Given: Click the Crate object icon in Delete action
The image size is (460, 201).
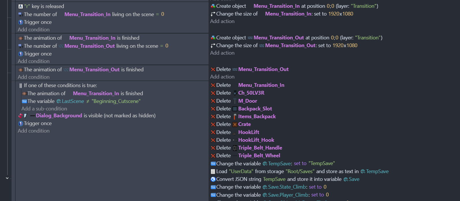Looking at the screenshot, I should (x=235, y=125).
